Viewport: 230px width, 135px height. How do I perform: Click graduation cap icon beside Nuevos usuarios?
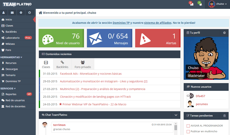[188, 87]
